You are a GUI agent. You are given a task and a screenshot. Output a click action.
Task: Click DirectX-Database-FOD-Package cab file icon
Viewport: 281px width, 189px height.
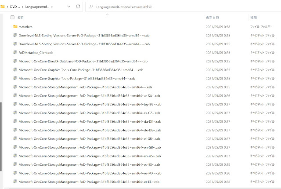[15, 61]
